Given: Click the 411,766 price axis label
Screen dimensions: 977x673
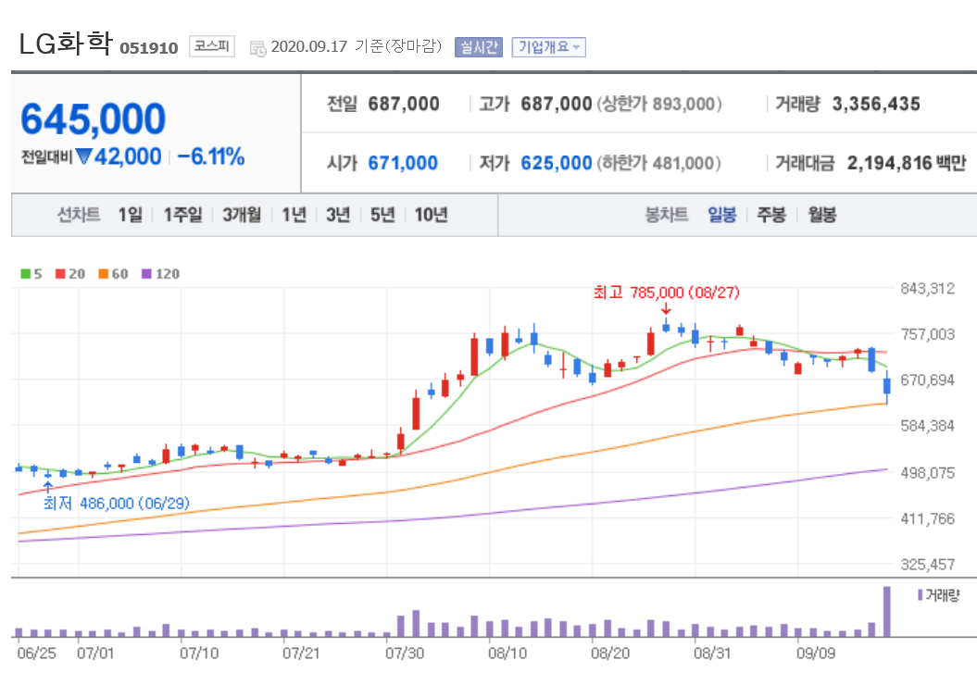Looking at the screenshot, I should [927, 518].
